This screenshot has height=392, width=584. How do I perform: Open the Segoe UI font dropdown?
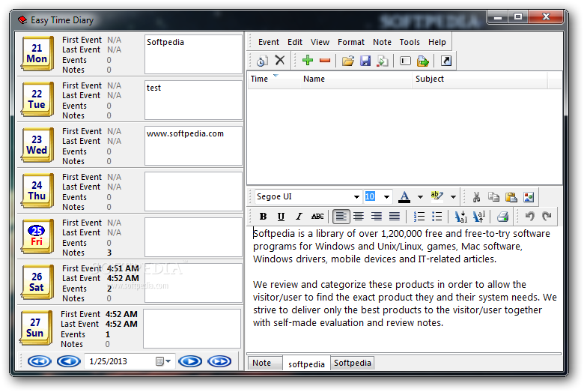356,197
